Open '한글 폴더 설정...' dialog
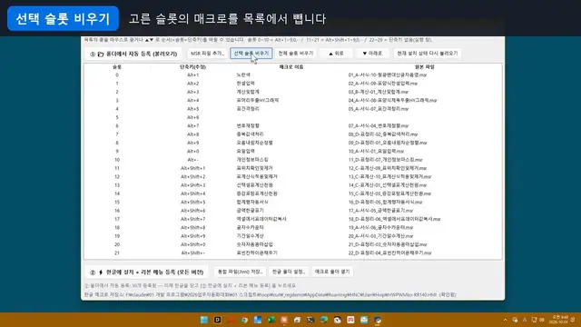Image resolution: width=581 pixels, height=327 pixels. tap(289, 272)
